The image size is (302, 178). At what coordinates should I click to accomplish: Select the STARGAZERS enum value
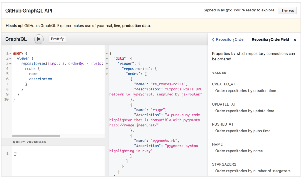pyautogui.click(x=224, y=164)
